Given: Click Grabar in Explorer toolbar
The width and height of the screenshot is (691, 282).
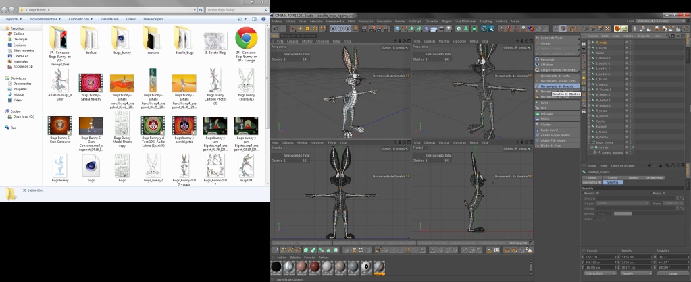Looking at the screenshot, I should pos(131,19).
